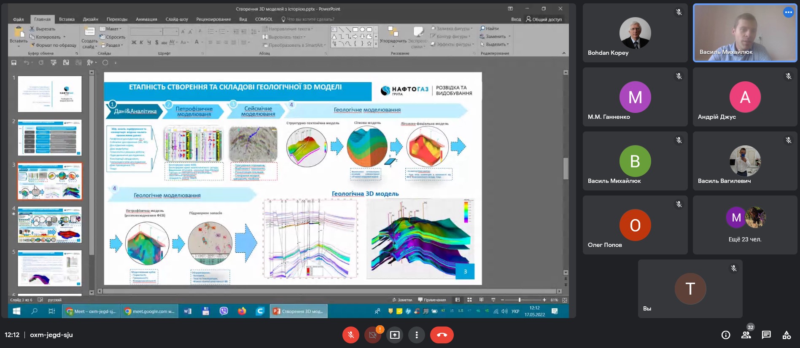The height and width of the screenshot is (348, 800).
Task: Leave the call with red hang-up button
Action: (442, 335)
